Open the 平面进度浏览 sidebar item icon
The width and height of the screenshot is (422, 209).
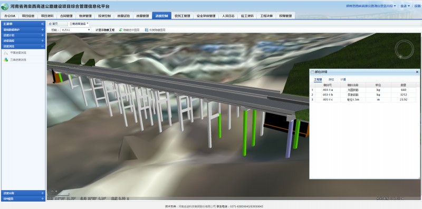tap(6, 53)
